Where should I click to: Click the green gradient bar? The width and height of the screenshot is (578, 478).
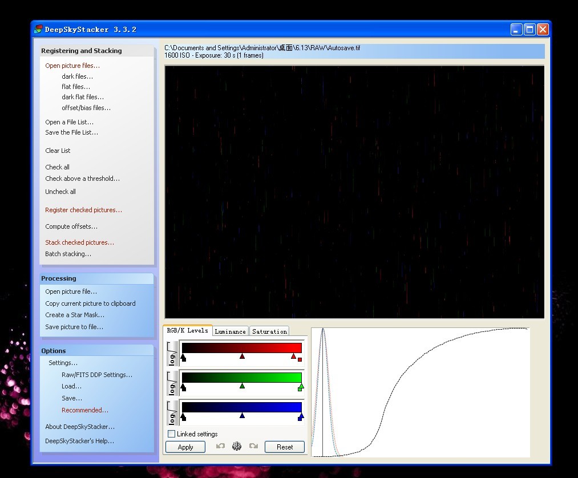click(x=242, y=378)
